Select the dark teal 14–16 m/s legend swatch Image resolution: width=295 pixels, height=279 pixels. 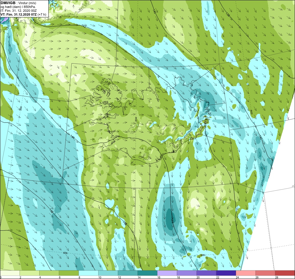[x=147, y=273]
